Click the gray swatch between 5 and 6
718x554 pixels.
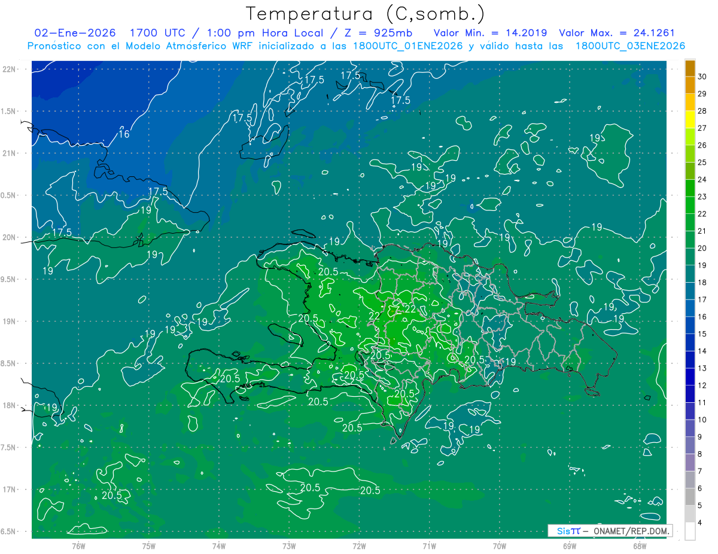(x=690, y=497)
